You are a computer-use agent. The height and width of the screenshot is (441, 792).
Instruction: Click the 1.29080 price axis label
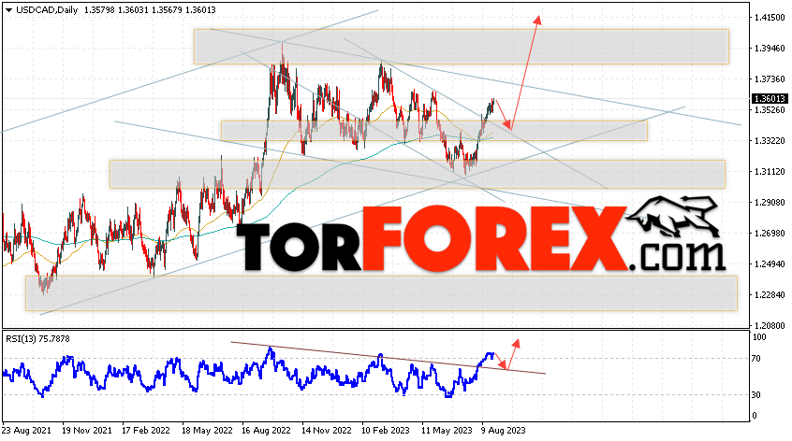[770, 202]
